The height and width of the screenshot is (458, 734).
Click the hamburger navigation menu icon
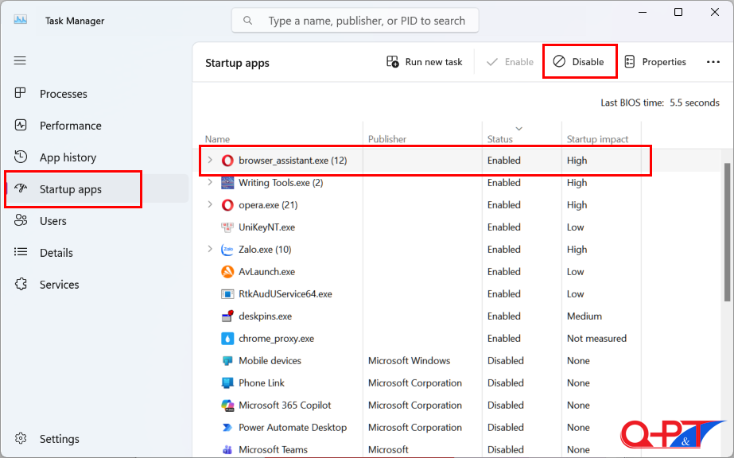click(21, 60)
